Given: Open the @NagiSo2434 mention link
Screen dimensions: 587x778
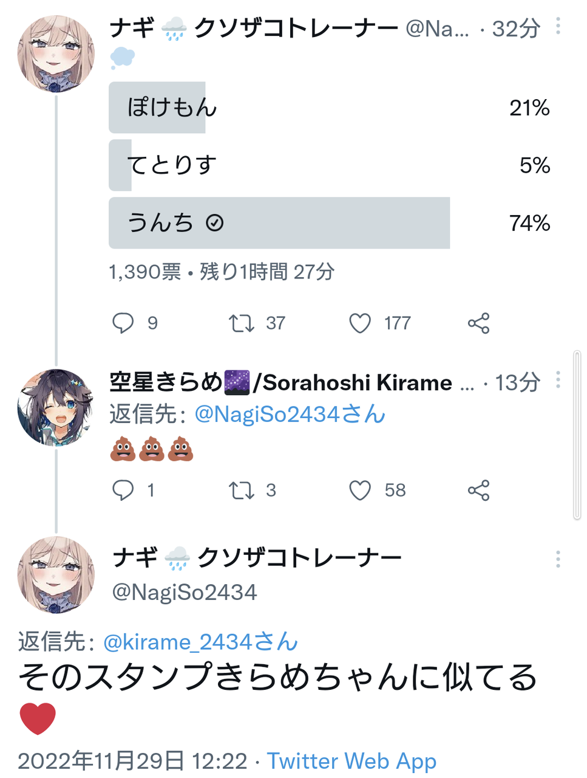Looking at the screenshot, I should point(290,415).
